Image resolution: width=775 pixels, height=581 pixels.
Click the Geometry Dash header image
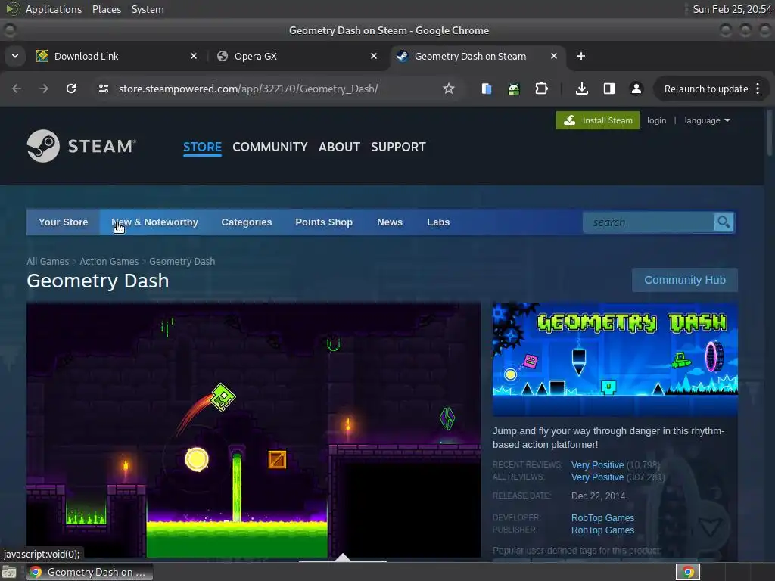tap(615, 359)
